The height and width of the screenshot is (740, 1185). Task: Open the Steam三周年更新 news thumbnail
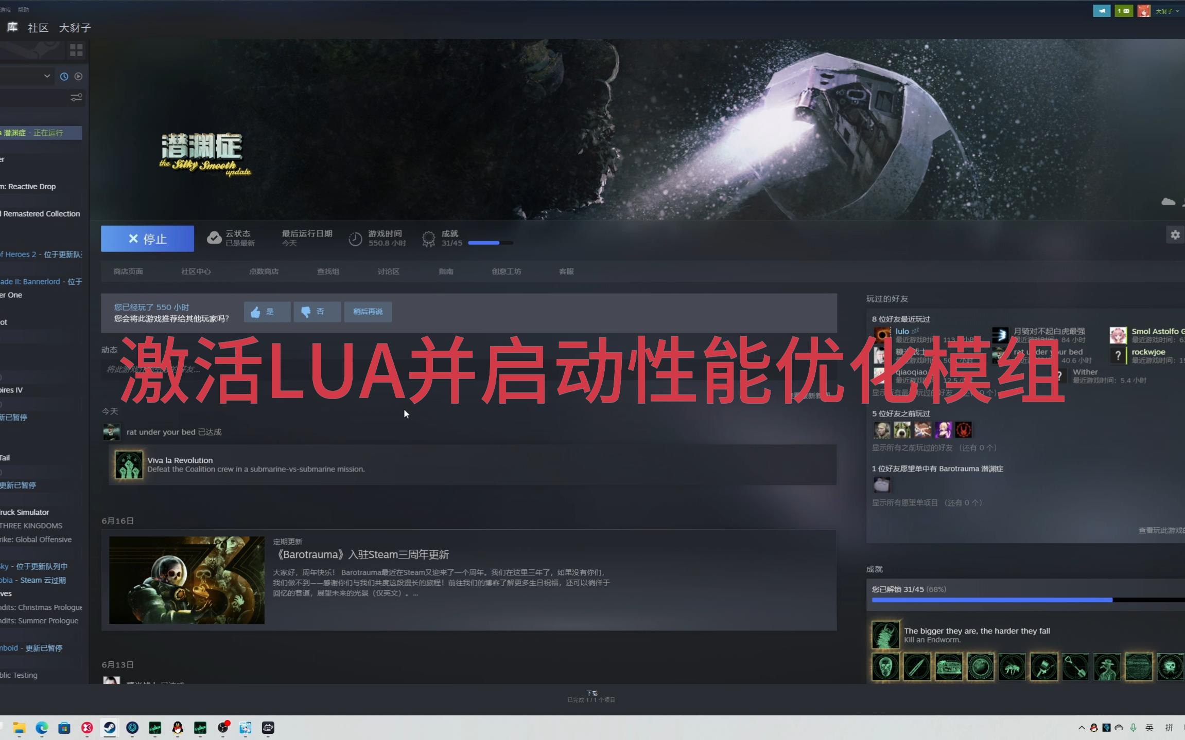tap(187, 580)
